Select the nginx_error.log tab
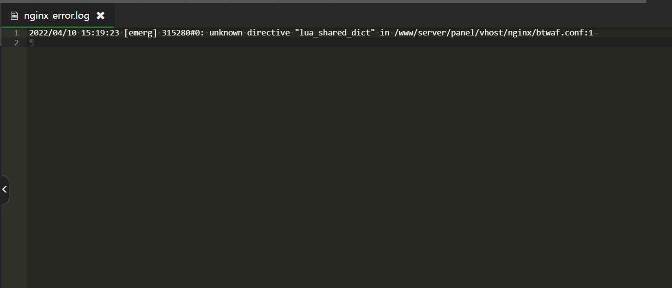 coord(58,16)
